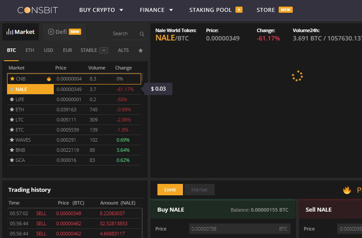Click the 4.66883117 trade amount
The height and width of the screenshot is (238, 362).
pos(112,234)
